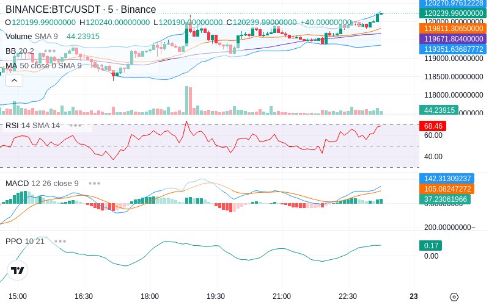Click the Close value C120239.99
Screen dimensions: 489x305
262,23
